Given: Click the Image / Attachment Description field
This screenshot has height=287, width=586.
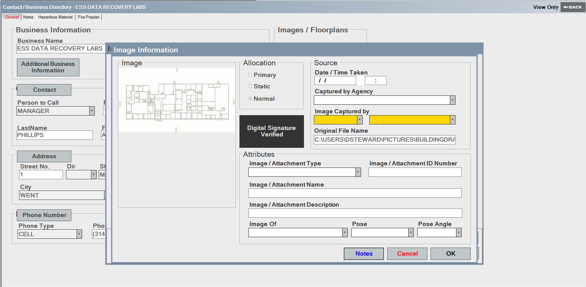Looking at the screenshot, I should coord(355,213).
